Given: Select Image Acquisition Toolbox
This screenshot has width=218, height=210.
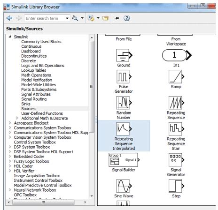Looking at the screenshot, I should click(x=37, y=176).
